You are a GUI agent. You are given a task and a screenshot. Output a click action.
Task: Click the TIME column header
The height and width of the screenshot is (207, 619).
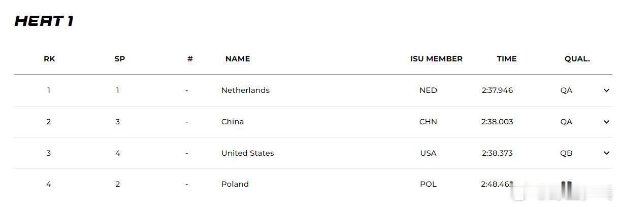coord(506,59)
